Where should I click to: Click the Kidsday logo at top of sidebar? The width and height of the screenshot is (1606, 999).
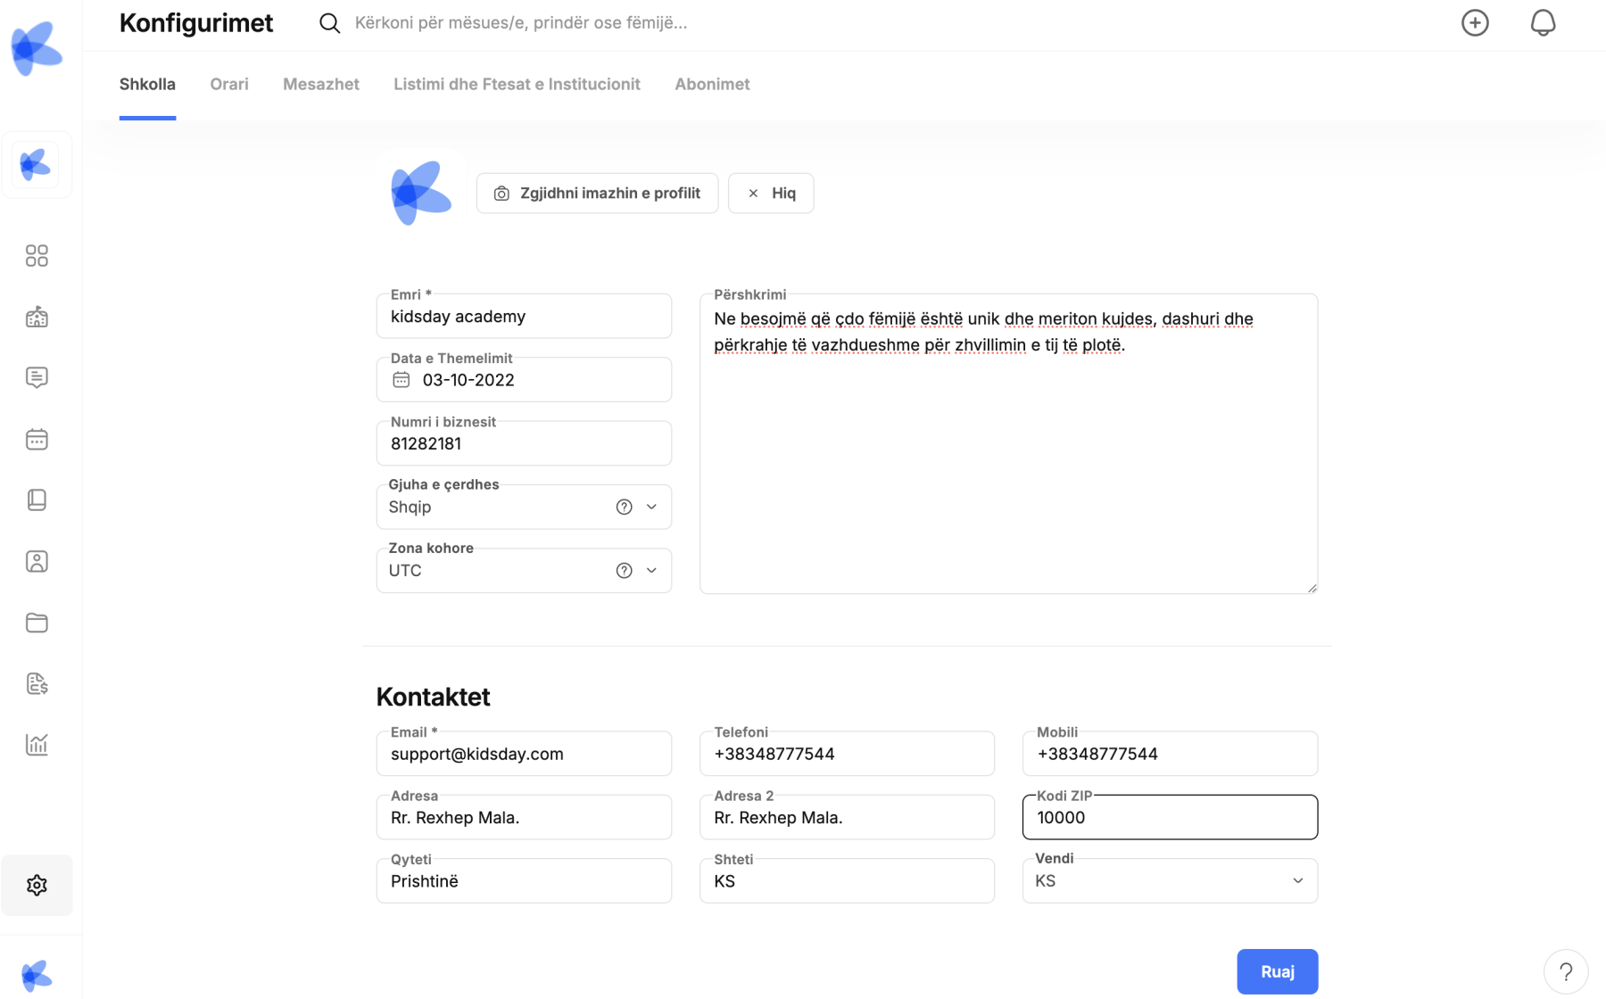pyautogui.click(x=37, y=49)
